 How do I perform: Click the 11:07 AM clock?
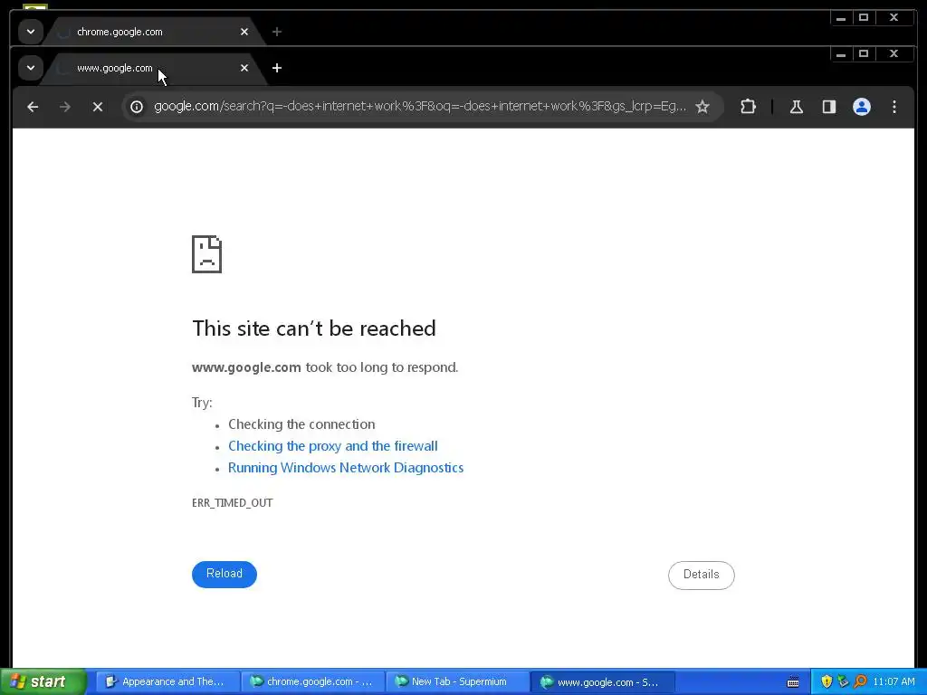point(894,681)
